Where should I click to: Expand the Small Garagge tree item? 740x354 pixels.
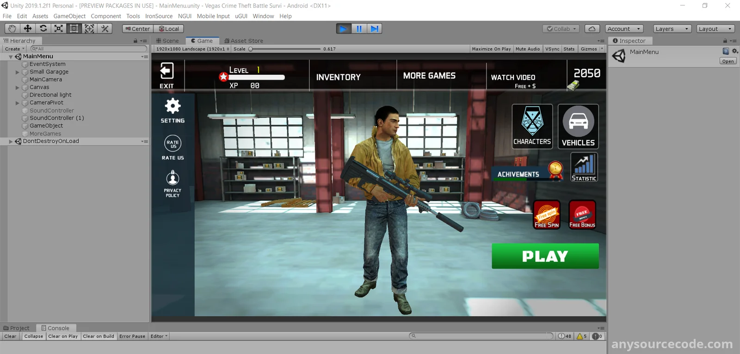[18, 72]
